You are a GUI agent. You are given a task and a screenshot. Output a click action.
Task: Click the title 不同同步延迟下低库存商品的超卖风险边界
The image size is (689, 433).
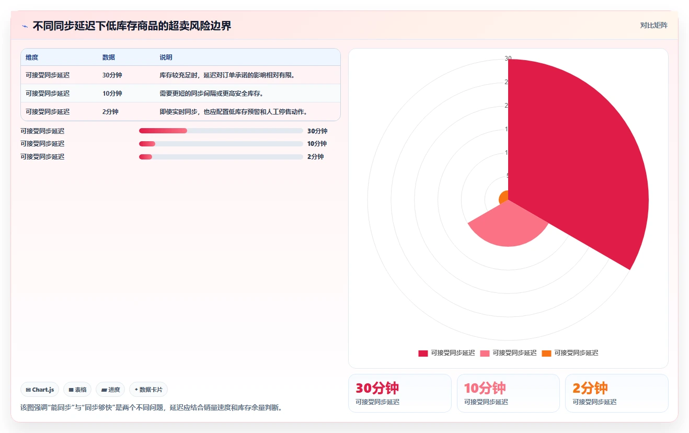(x=132, y=26)
